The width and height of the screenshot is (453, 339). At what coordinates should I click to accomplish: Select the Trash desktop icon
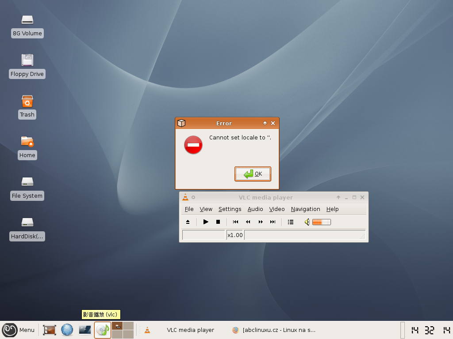pyautogui.click(x=27, y=107)
